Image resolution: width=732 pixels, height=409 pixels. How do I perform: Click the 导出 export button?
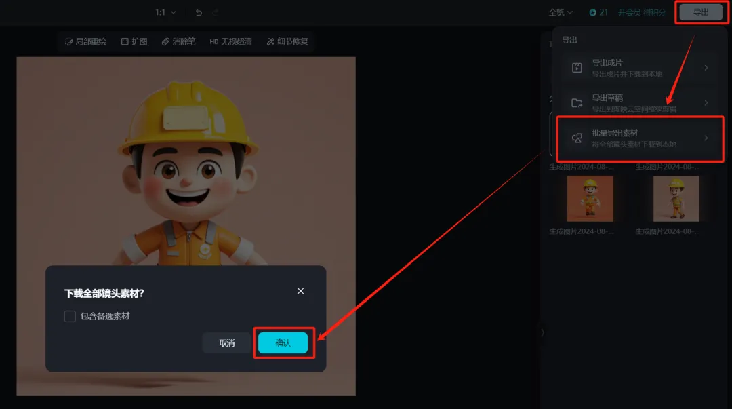pyautogui.click(x=701, y=12)
